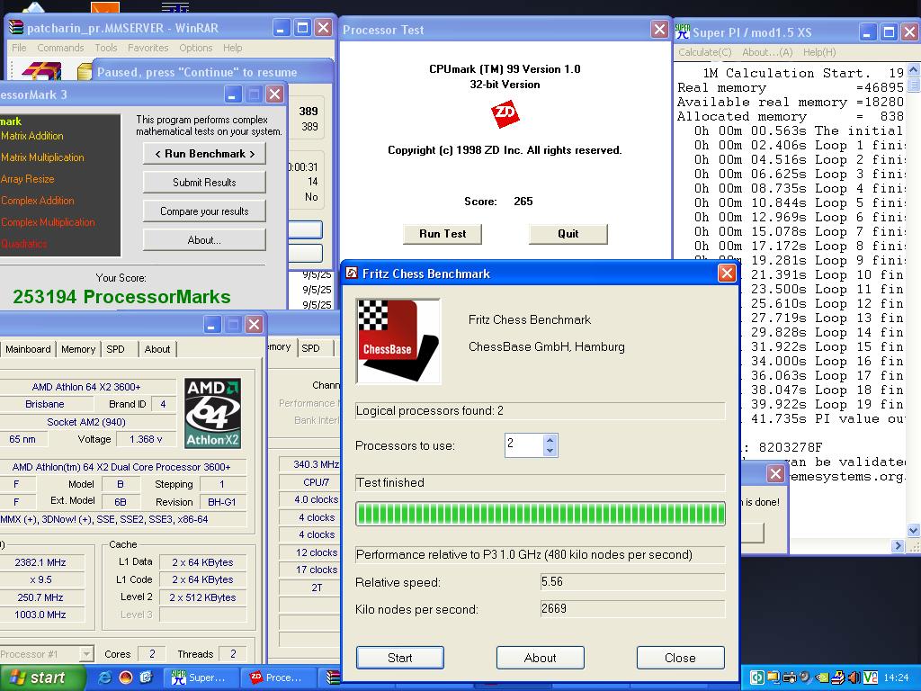The image size is (921, 691).
Task: Open the Commands menu in WinRAR
Action: (60, 48)
